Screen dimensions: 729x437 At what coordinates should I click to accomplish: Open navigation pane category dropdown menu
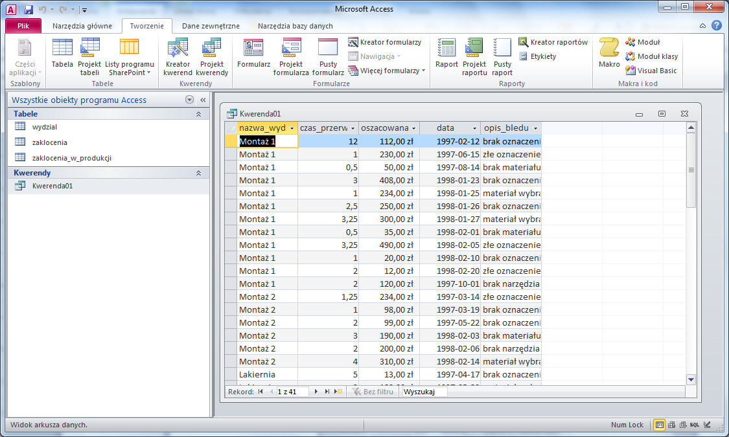tap(189, 100)
